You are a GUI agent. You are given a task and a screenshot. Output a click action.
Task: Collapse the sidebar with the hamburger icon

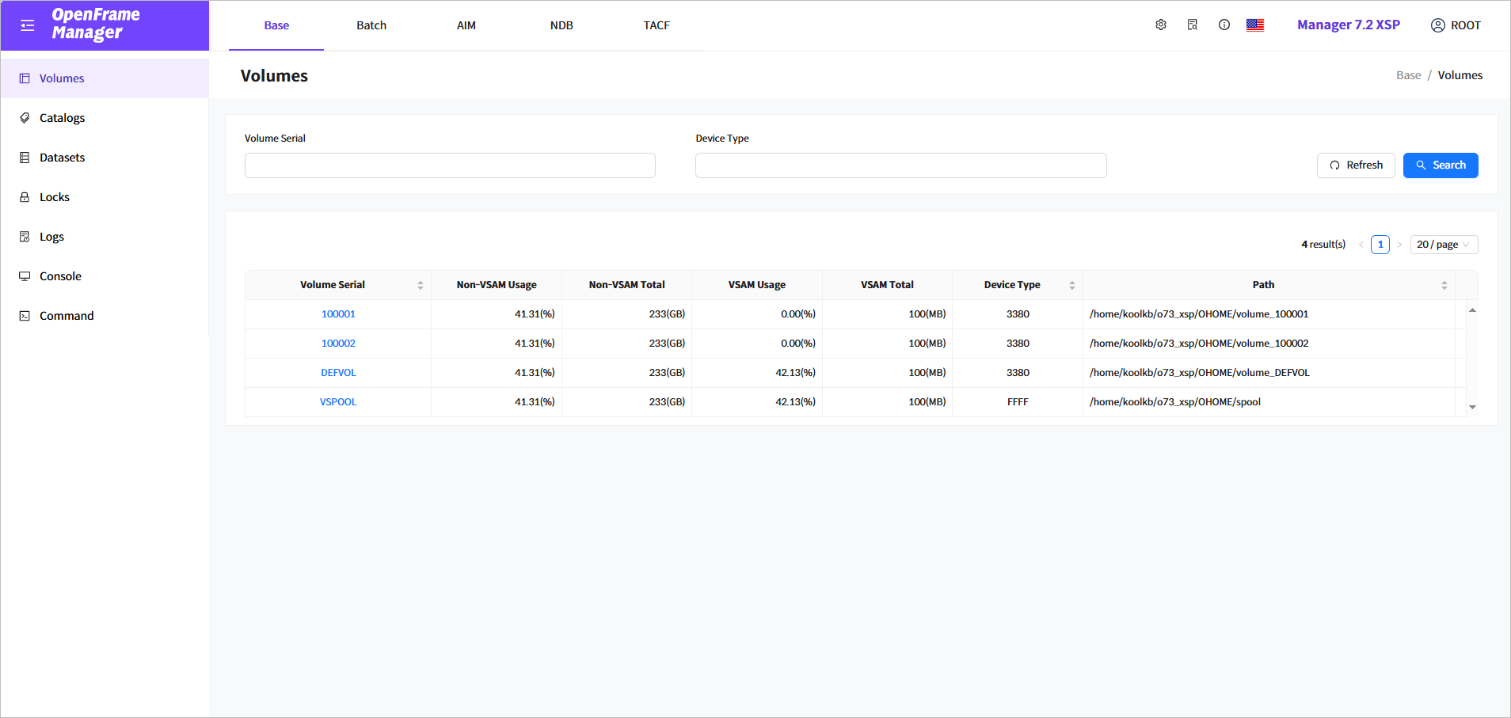pos(28,25)
